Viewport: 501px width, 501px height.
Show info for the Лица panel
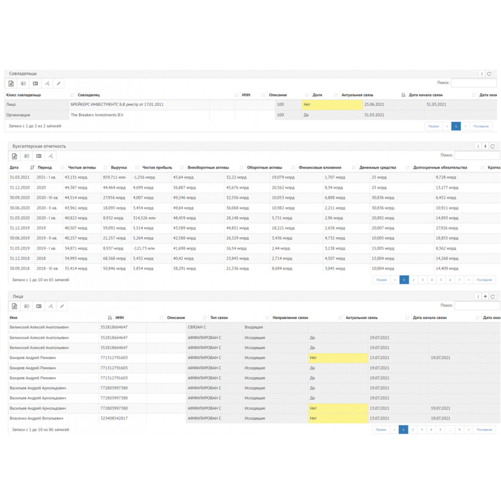478,297
